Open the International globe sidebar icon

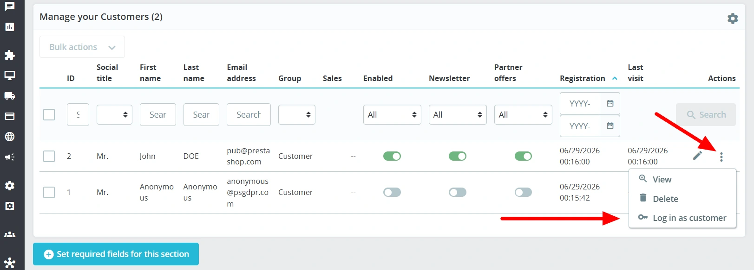10,137
